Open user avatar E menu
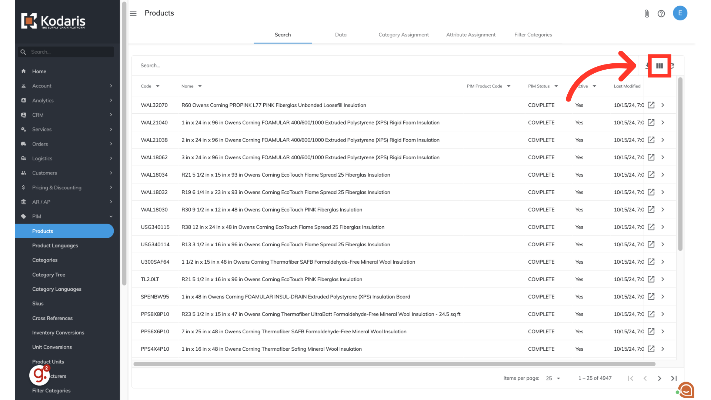Screen dimensions: 711x400 [680, 13]
